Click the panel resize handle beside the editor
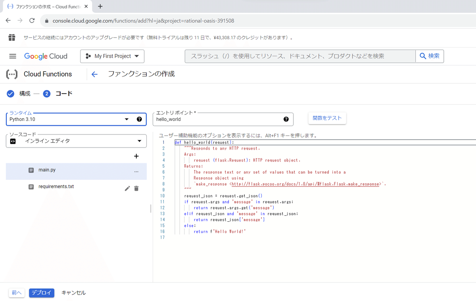The width and height of the screenshot is (476, 301). tap(151, 209)
